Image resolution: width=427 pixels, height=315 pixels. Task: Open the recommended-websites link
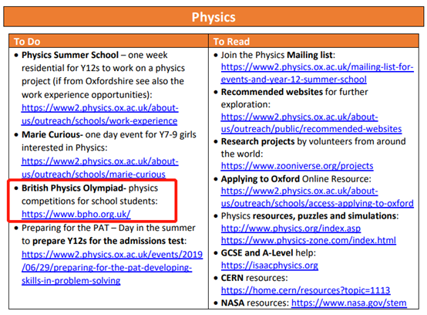tap(311, 123)
